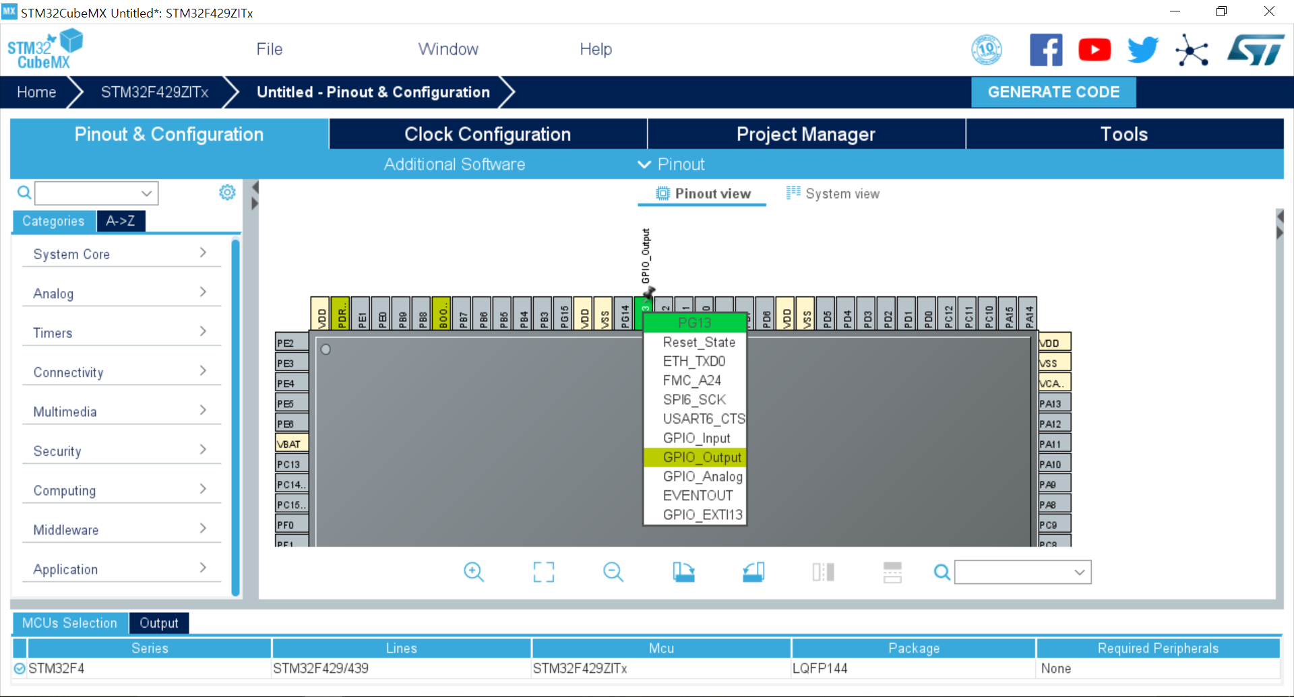Open the File menu
Viewport: 1294px width, 697px height.
tap(269, 49)
